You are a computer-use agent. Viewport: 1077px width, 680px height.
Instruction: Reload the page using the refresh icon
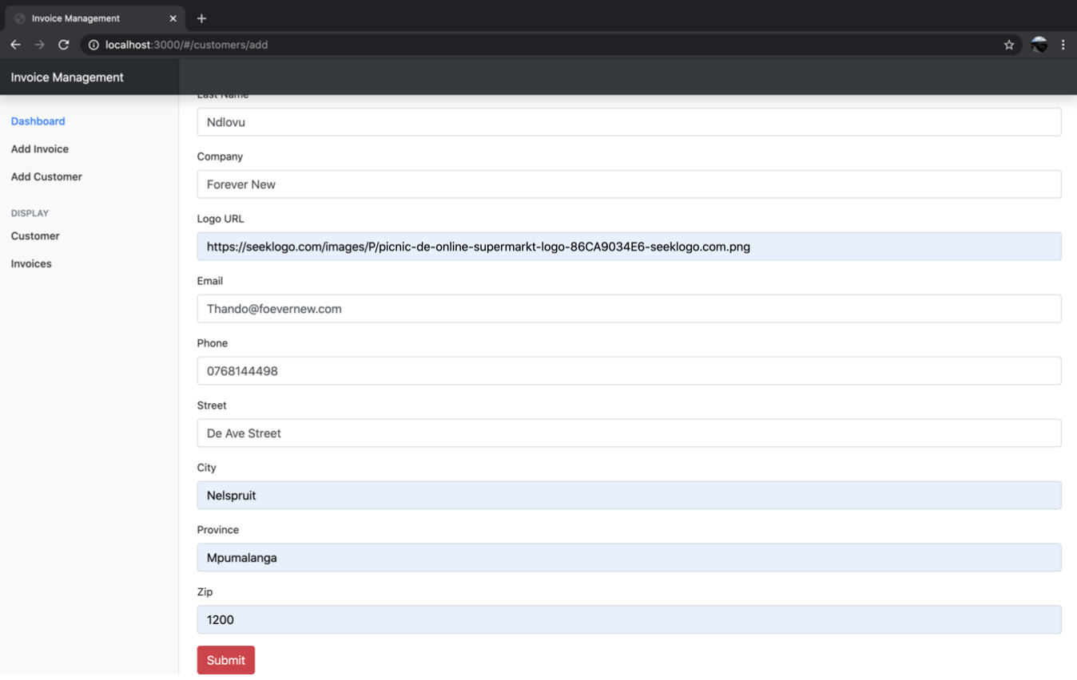coord(63,45)
